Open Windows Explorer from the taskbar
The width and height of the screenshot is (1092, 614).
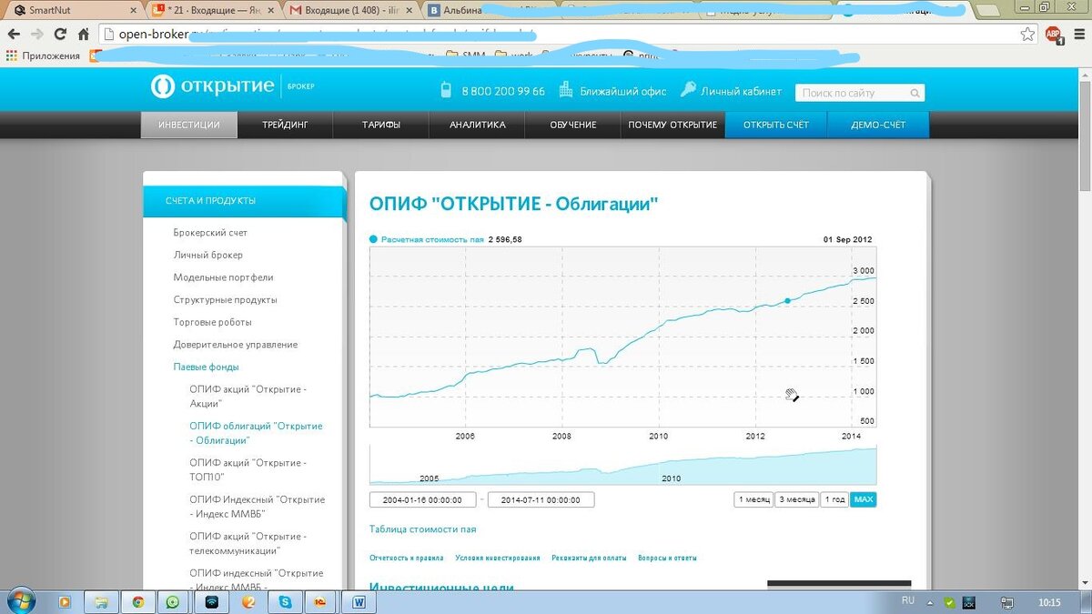(x=101, y=602)
